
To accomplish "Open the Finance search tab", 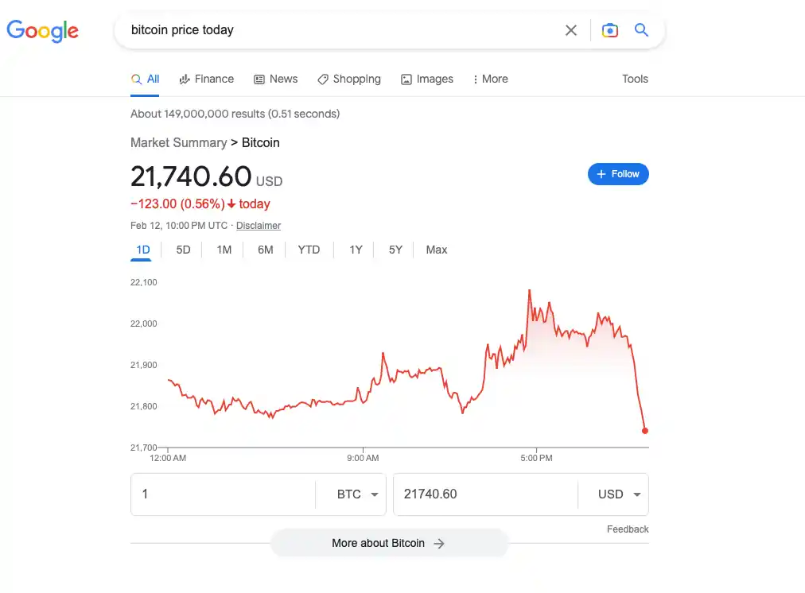I will (x=206, y=79).
